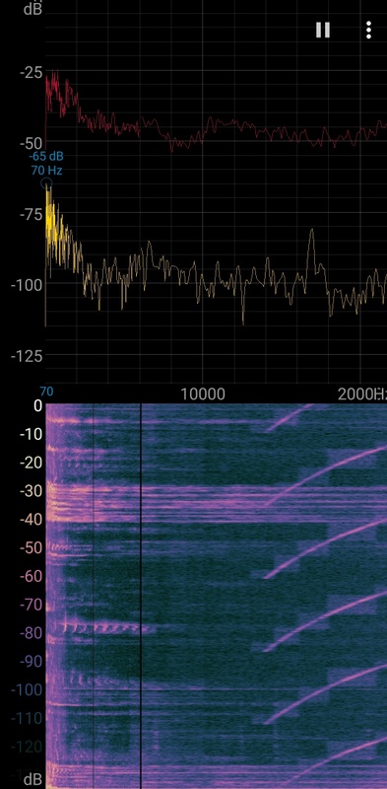Screen dimensions: 387x789
Task: Click the '70 Hz' peak label
Action: click(x=46, y=170)
